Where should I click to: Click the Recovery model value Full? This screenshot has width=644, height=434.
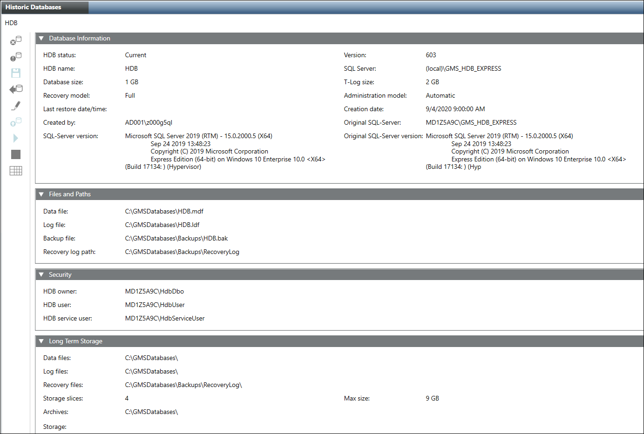click(x=130, y=95)
